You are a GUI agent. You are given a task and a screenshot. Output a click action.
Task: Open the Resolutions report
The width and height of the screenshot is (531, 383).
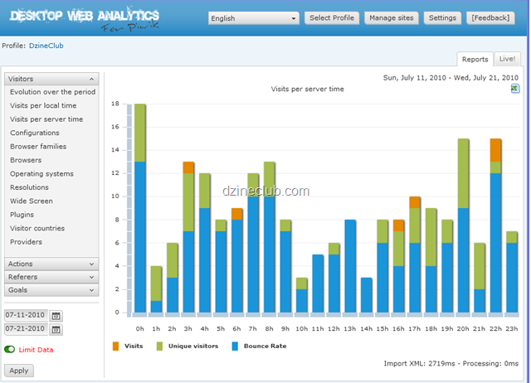point(29,187)
